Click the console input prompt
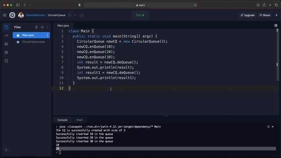 60,152
